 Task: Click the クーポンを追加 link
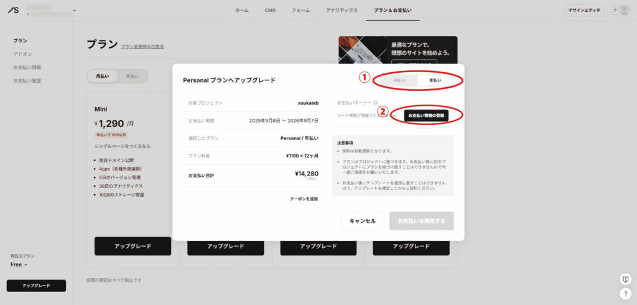click(304, 199)
